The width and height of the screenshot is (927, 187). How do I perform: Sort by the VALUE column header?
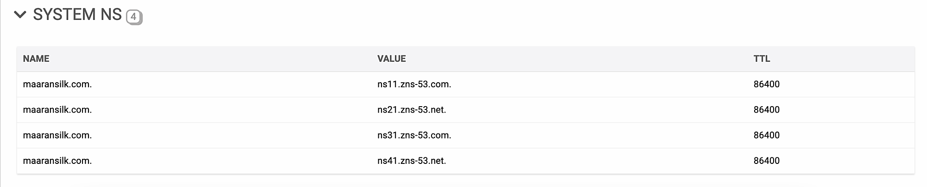point(392,59)
